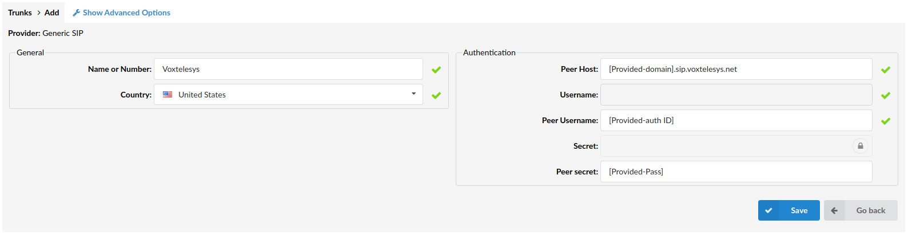Click the lock icon in Secret field
This screenshot has height=236, width=908.
pyautogui.click(x=860, y=146)
